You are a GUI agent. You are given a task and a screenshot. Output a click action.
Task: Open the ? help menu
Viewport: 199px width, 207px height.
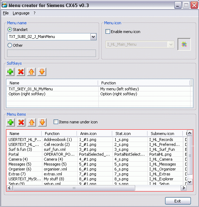pos(35,13)
